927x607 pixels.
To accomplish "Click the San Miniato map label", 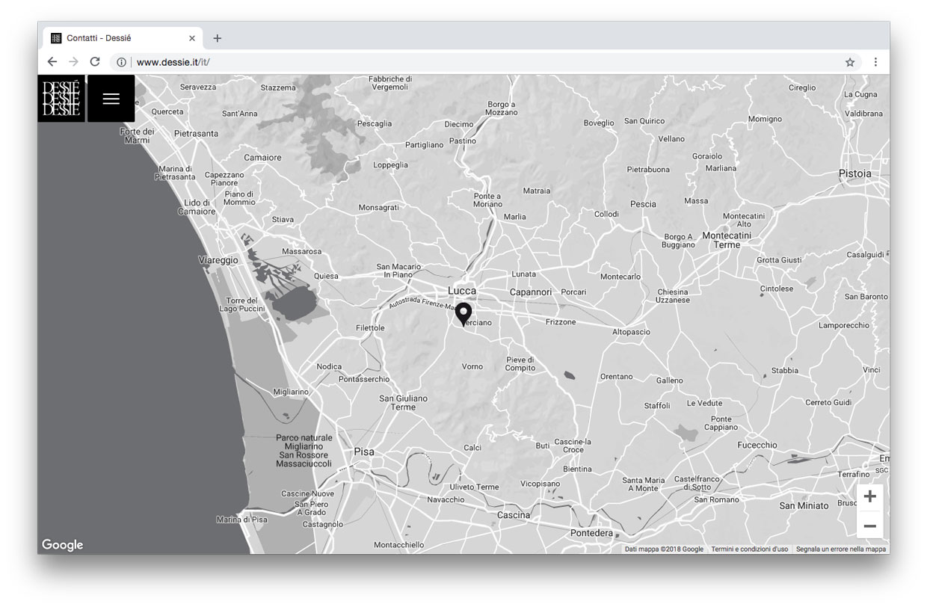I will pos(804,506).
